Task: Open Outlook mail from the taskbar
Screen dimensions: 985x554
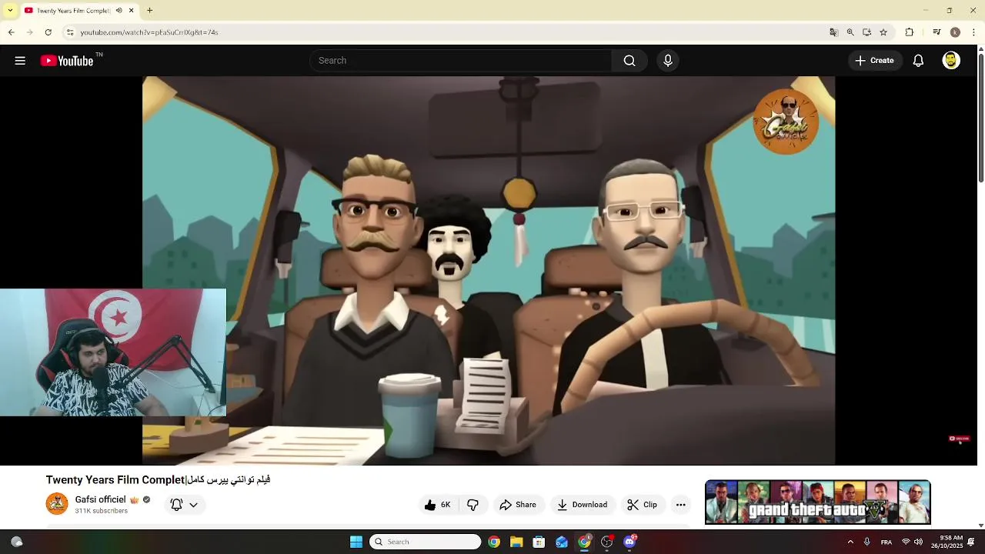Action: click(x=562, y=542)
